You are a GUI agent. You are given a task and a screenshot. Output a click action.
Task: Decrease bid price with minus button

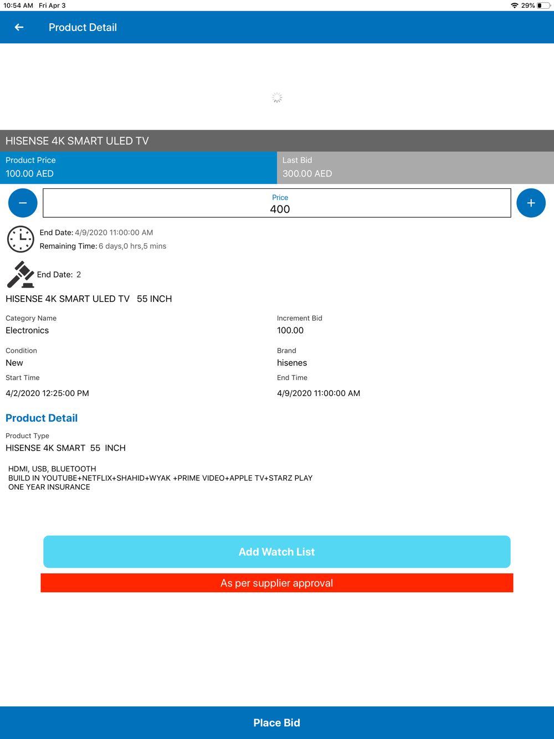click(23, 203)
